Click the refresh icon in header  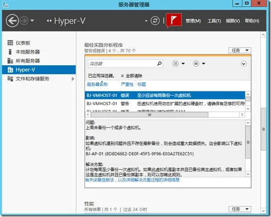point(155,21)
